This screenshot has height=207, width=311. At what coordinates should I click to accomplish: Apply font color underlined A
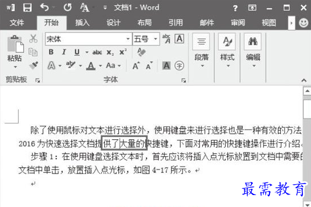click(91, 65)
